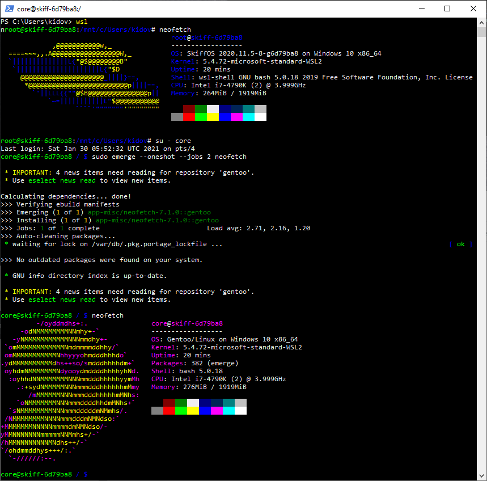This screenshot has height=481, width=487.
Task: Click the 'Shell: wsl-shell GNU bash' line
Action: 322,77
